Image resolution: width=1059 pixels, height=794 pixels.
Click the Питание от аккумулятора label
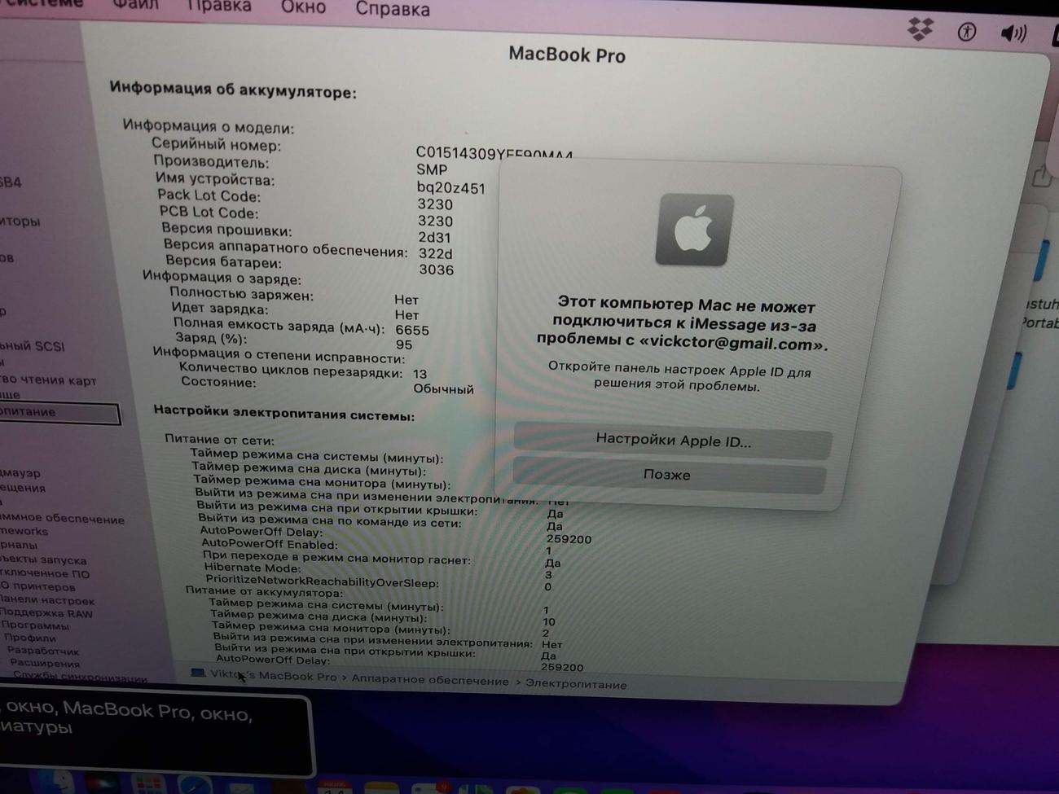pos(264,592)
